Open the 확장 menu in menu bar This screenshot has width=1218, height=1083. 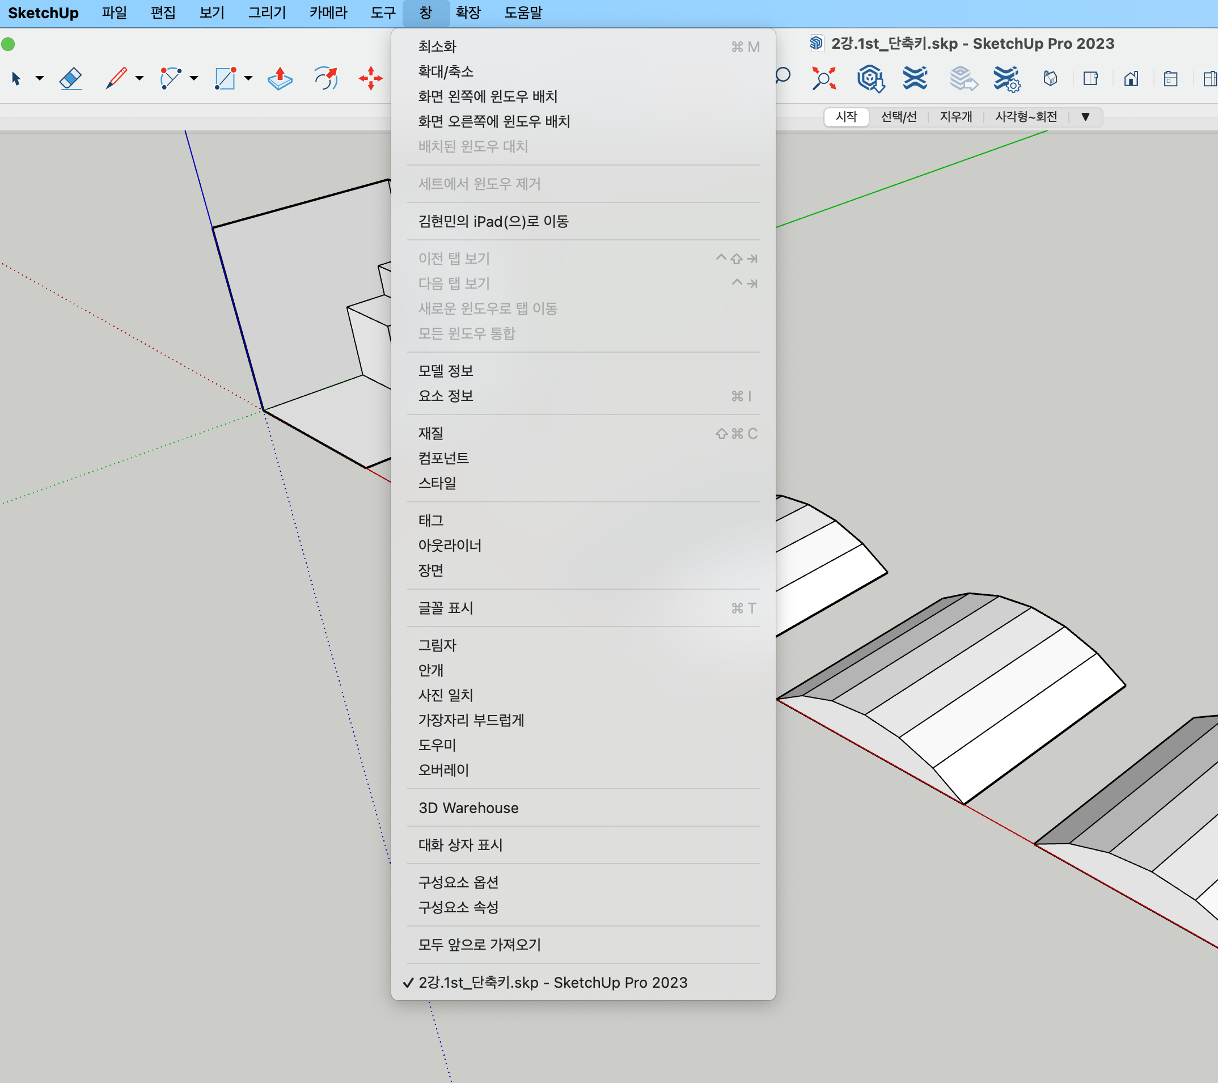[468, 12]
